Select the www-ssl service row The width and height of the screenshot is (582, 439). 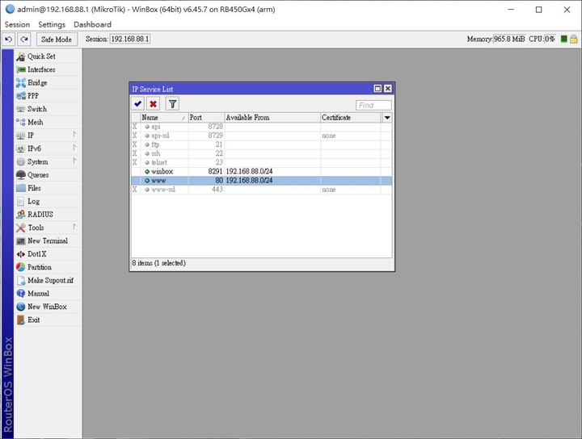[x=262, y=190]
